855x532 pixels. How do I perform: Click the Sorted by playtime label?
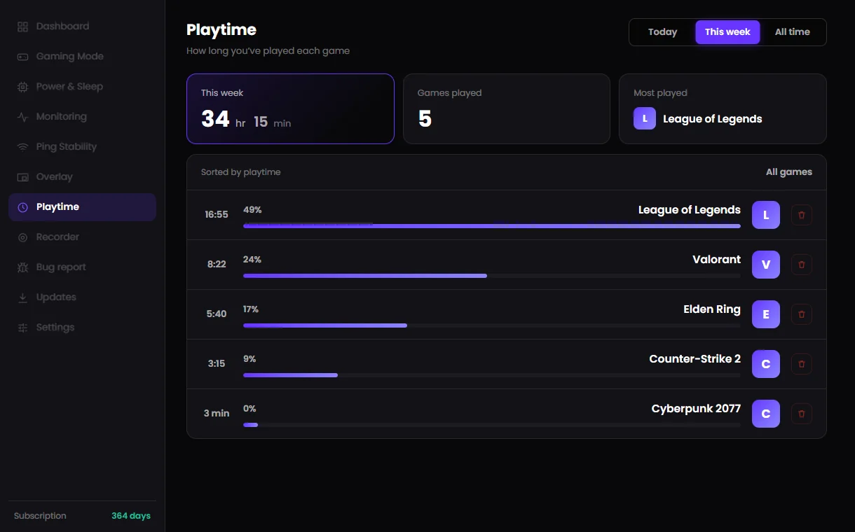click(240, 172)
